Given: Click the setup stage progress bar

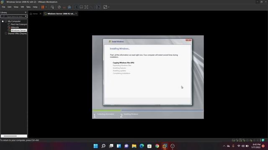Looking at the screenshot, I should click(x=148, y=110).
